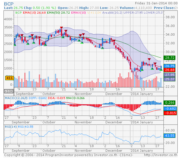Select the 'Friday 31-Jan-2014' date label
This screenshot has height=161, width=187.
click(x=151, y=3)
